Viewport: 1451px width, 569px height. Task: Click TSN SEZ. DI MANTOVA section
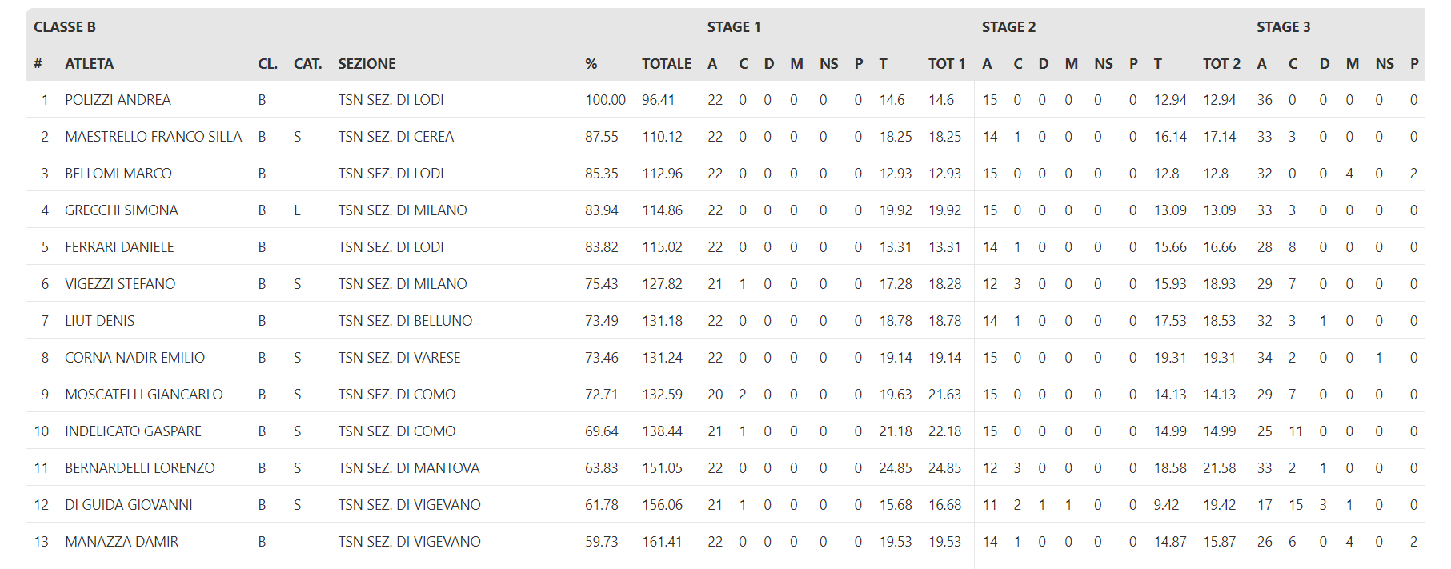click(x=409, y=468)
